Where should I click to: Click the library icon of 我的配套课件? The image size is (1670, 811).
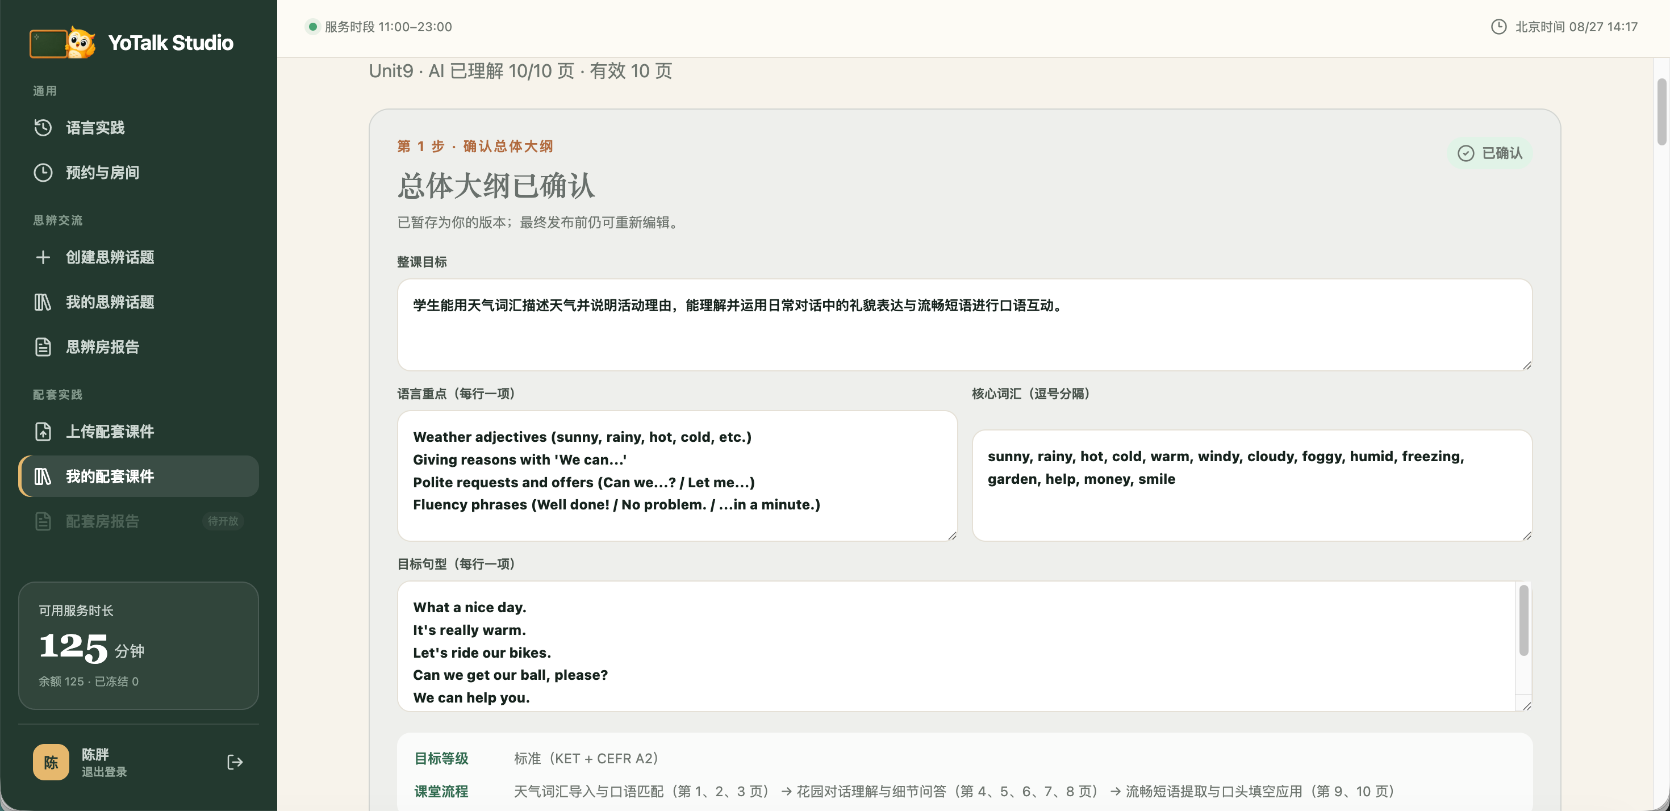coord(43,476)
